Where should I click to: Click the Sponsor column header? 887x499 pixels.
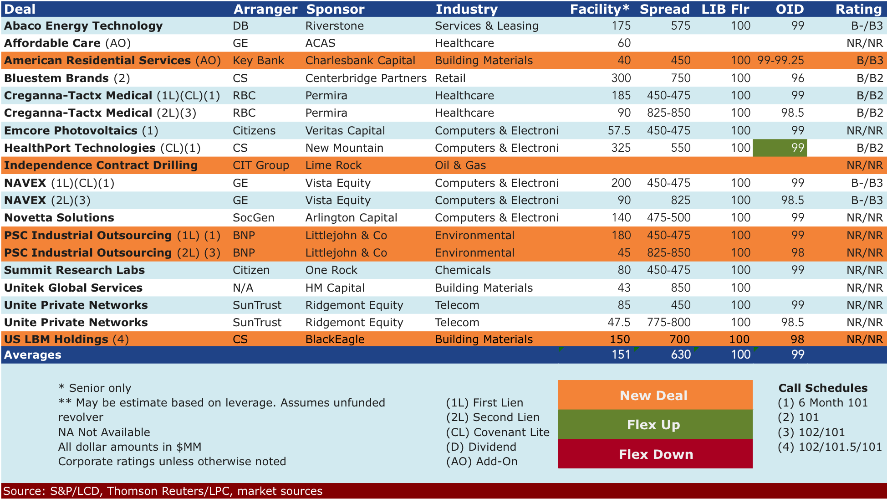335,9
